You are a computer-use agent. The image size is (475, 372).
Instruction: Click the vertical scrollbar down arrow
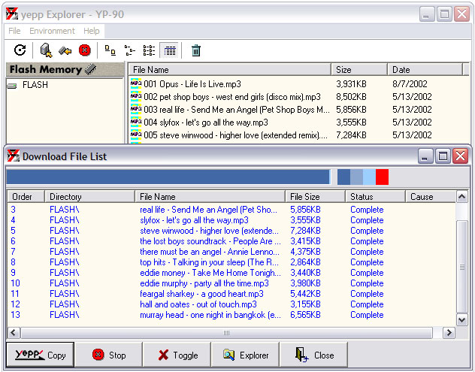tap(461, 319)
